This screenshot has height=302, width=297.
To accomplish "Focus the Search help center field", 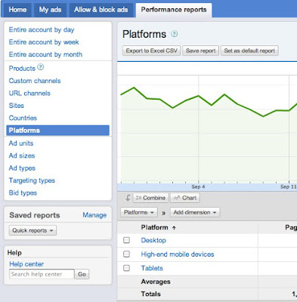I will point(42,274).
